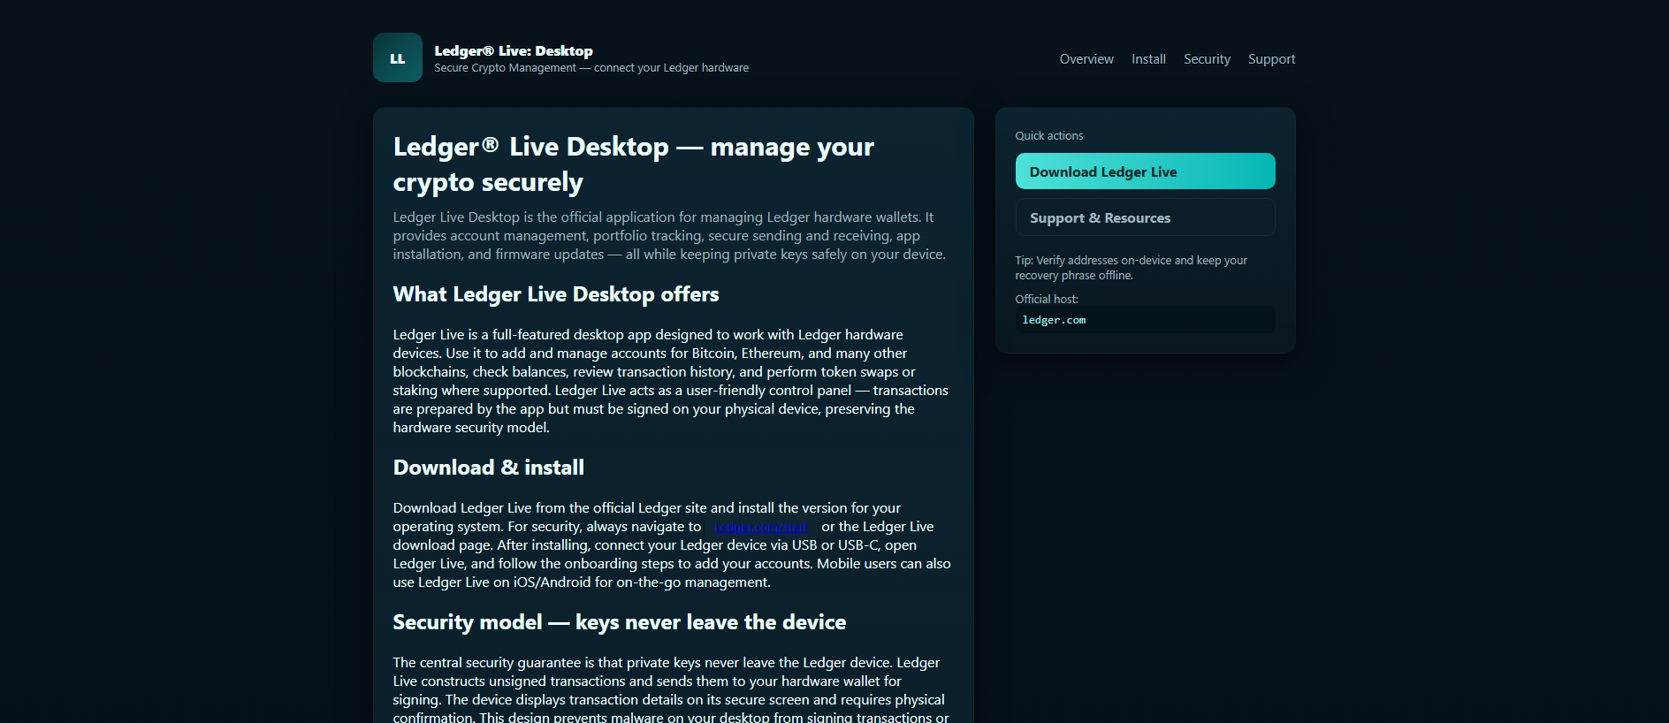Image resolution: width=1669 pixels, height=723 pixels.
Task: Click the "manage your crypto securely" main heading
Action: point(634,164)
